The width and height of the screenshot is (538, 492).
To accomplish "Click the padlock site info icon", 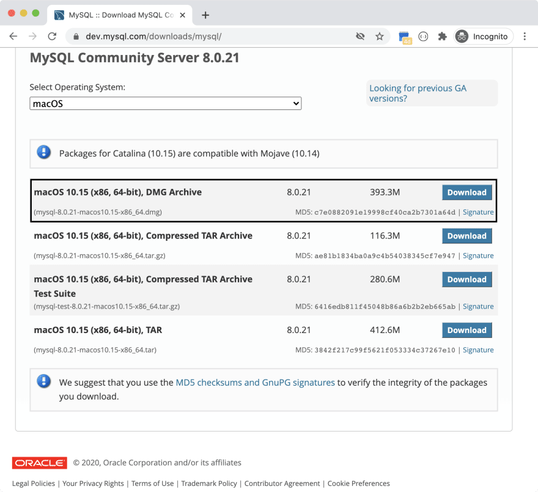I will [x=76, y=37].
